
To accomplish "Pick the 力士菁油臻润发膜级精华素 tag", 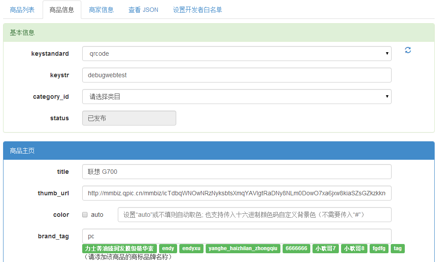I will (x=119, y=248).
